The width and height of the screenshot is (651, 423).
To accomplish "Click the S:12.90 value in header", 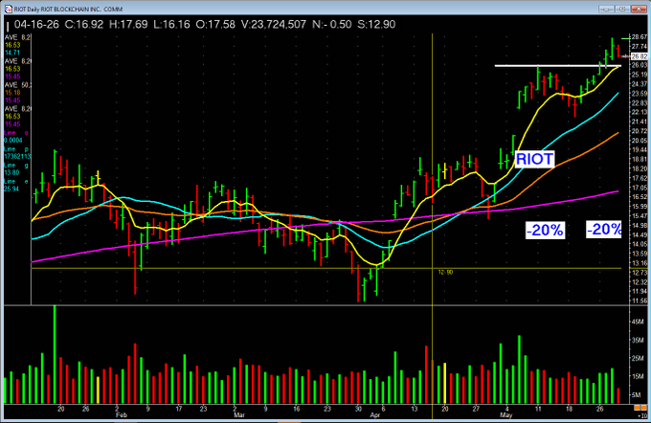I will [x=376, y=25].
